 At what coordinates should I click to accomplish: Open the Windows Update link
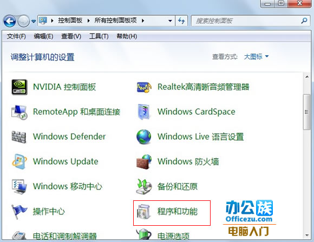click(x=66, y=162)
